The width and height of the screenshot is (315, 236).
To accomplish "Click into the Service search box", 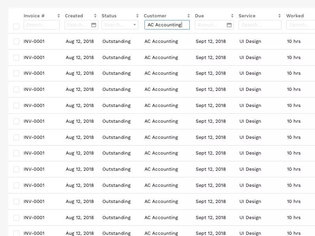I will (260, 25).
